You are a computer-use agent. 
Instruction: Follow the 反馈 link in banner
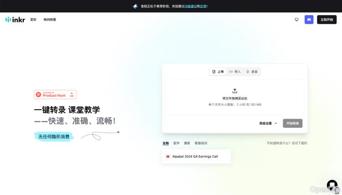point(203,6)
